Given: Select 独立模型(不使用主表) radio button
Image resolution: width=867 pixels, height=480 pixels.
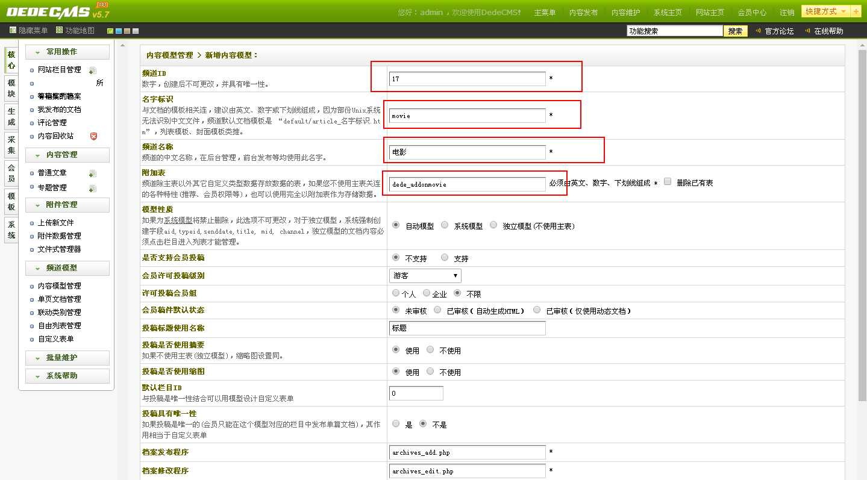Looking at the screenshot, I should click(x=493, y=225).
